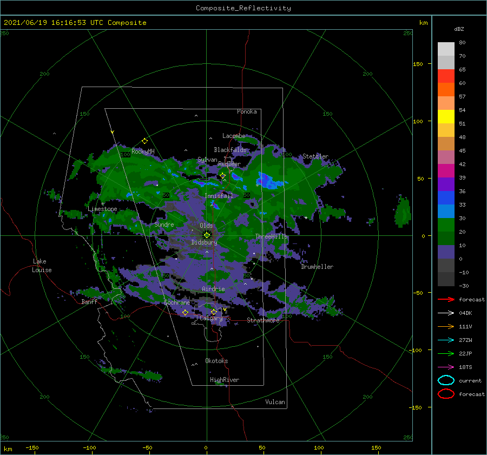Click the Sylvan label on the map
Image resolution: width=487 pixels, height=455 pixels.
(x=207, y=160)
